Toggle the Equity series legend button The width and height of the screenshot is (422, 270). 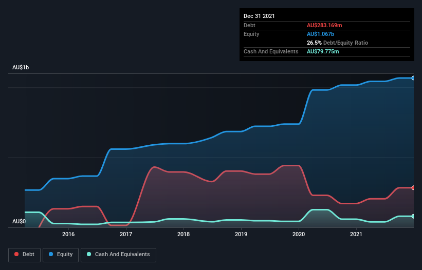[x=61, y=255]
